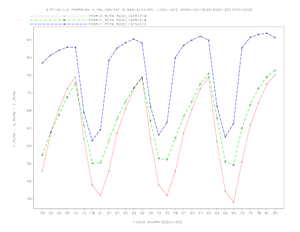Click x-axis tick label 69

click(x=234, y=213)
